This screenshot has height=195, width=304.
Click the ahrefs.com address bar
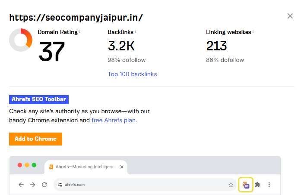[x=145, y=185]
